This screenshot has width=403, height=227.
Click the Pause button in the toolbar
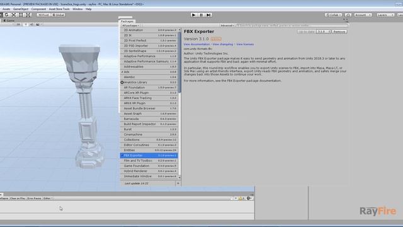tap(201, 15)
